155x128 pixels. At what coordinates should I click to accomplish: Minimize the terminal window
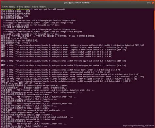[148, 3]
